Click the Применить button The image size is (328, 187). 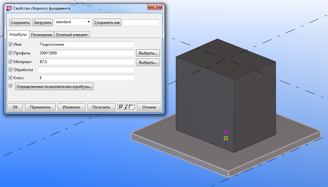pyautogui.click(x=40, y=107)
